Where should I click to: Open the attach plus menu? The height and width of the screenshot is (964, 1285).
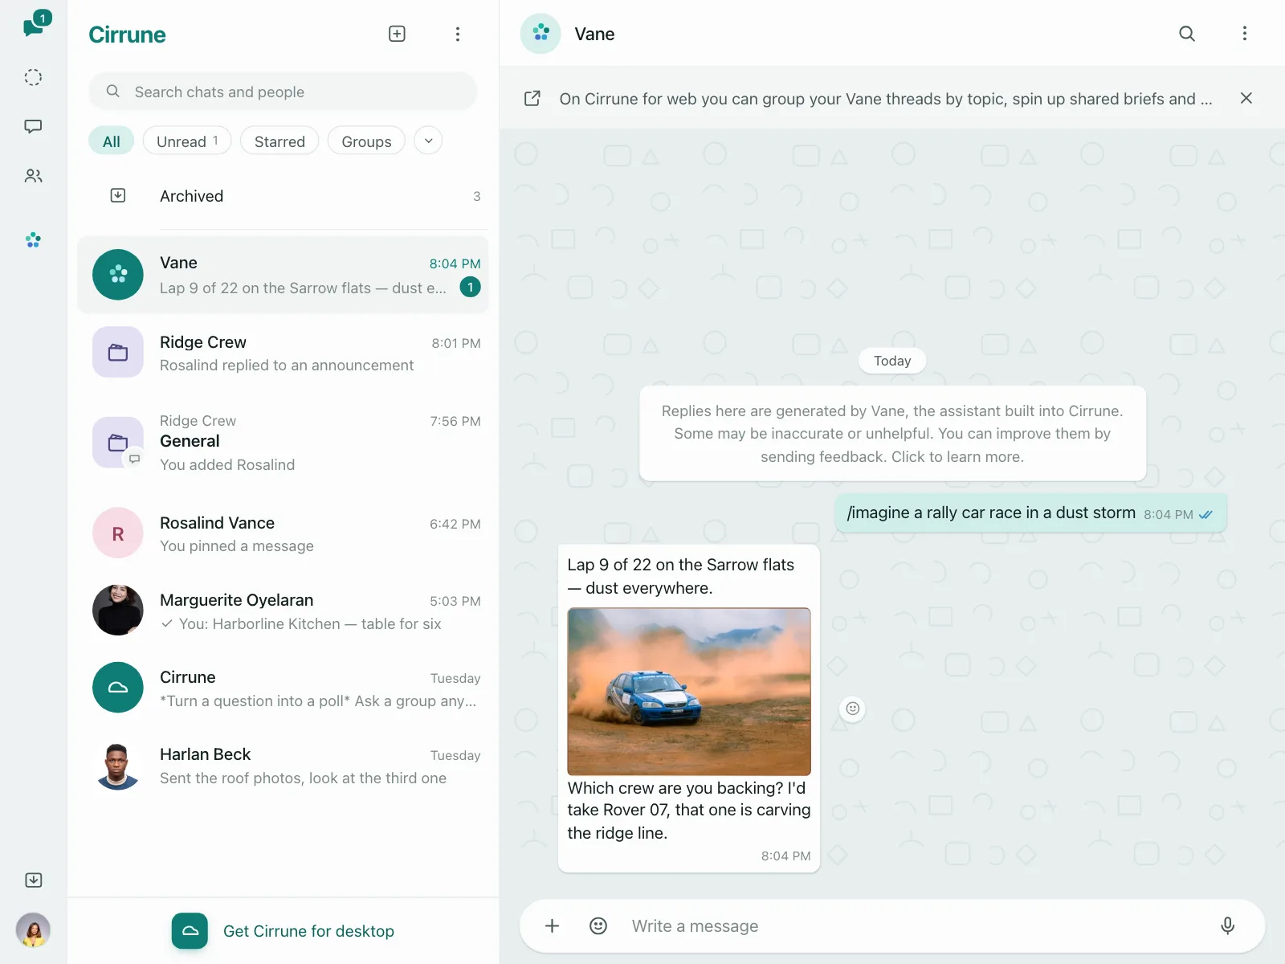click(x=553, y=925)
